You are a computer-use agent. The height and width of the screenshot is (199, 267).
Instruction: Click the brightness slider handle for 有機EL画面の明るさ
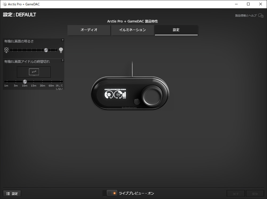tap(46, 50)
